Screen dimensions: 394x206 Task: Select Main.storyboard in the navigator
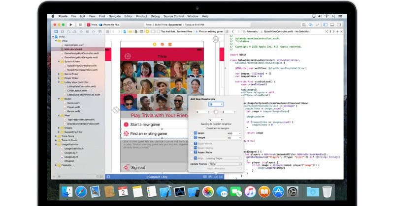pyautogui.click(x=74, y=49)
